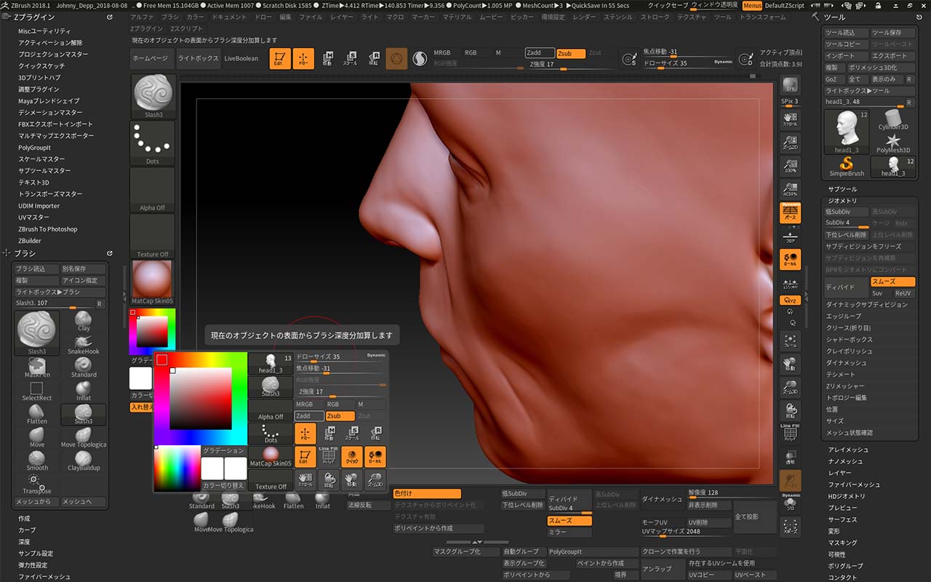Open the レンダー menu
The image size is (931, 582).
click(584, 17)
